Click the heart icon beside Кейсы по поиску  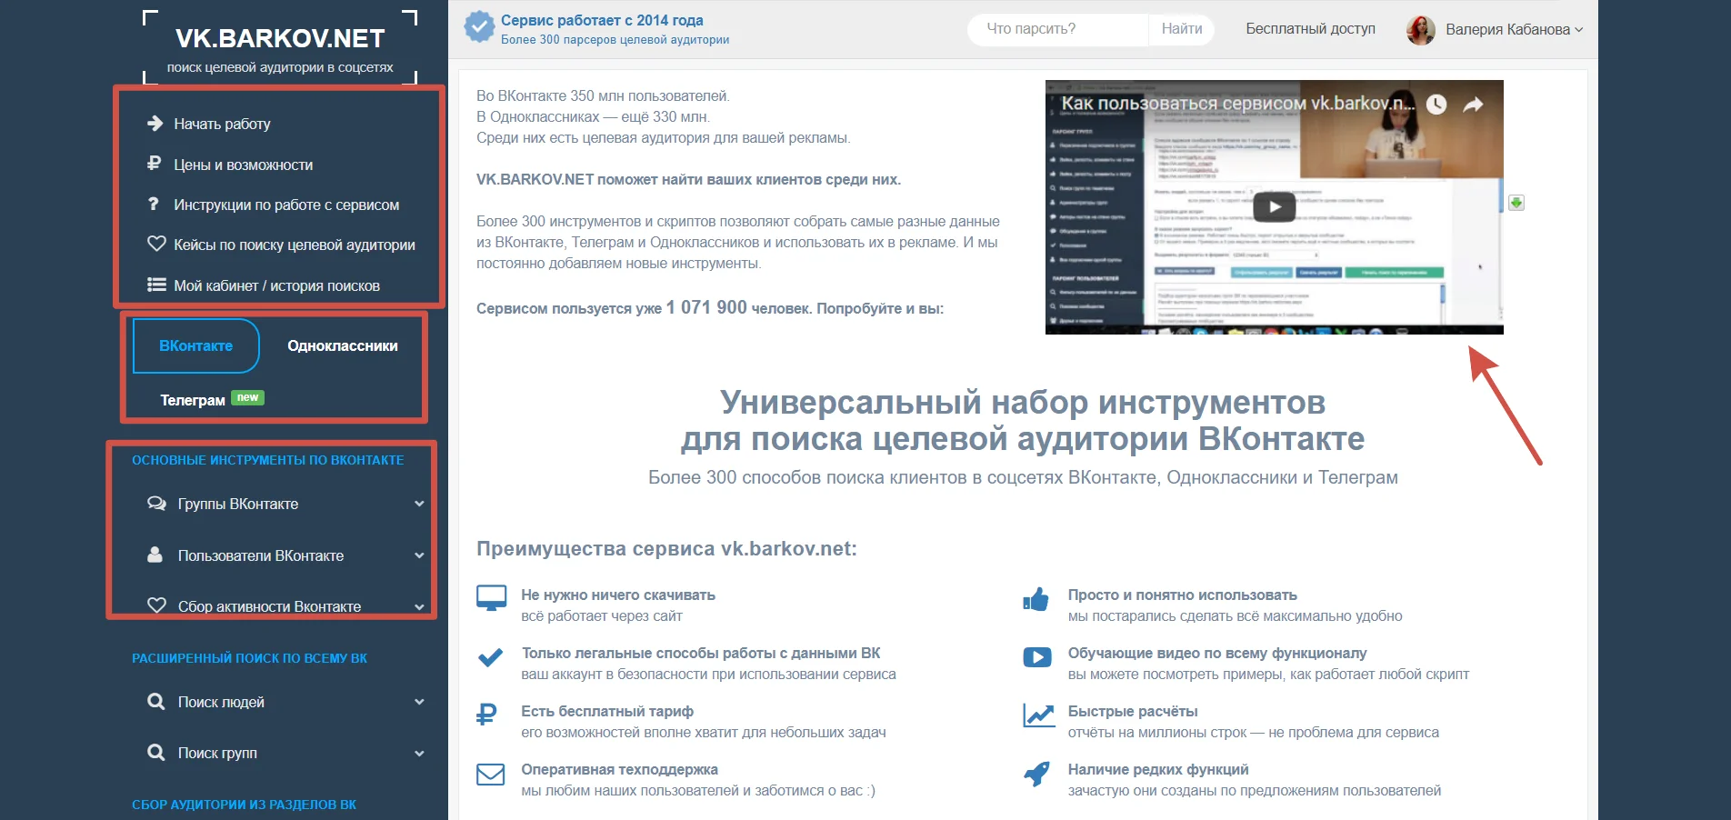point(156,244)
